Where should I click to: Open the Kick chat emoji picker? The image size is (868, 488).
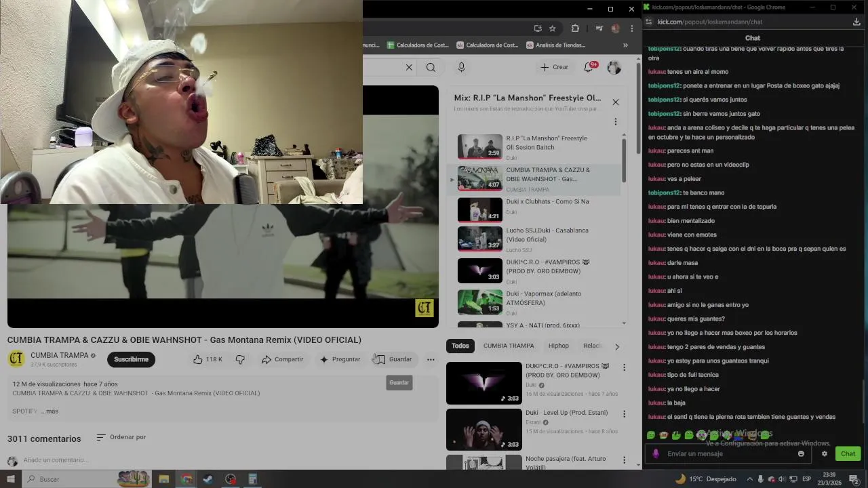(801, 454)
